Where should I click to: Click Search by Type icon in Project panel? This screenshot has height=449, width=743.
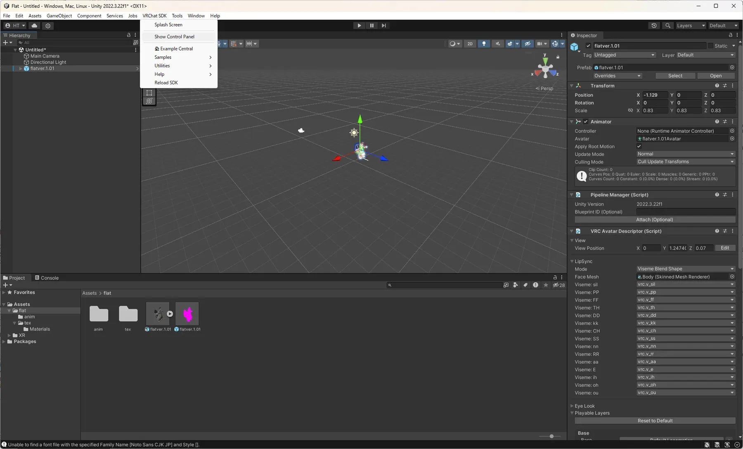516,285
